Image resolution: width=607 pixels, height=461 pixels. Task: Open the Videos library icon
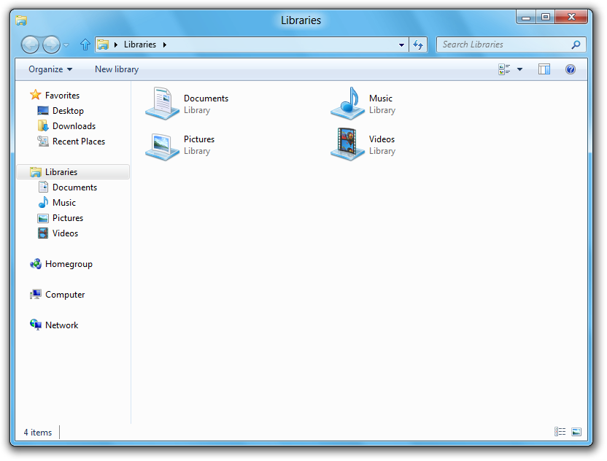tap(347, 144)
